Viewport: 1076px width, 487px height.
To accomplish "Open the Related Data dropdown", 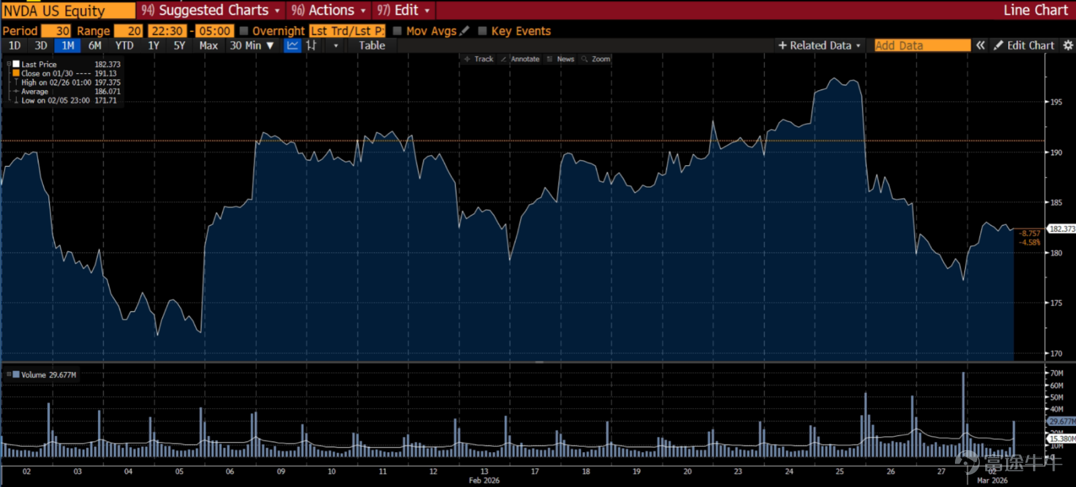I will (819, 46).
